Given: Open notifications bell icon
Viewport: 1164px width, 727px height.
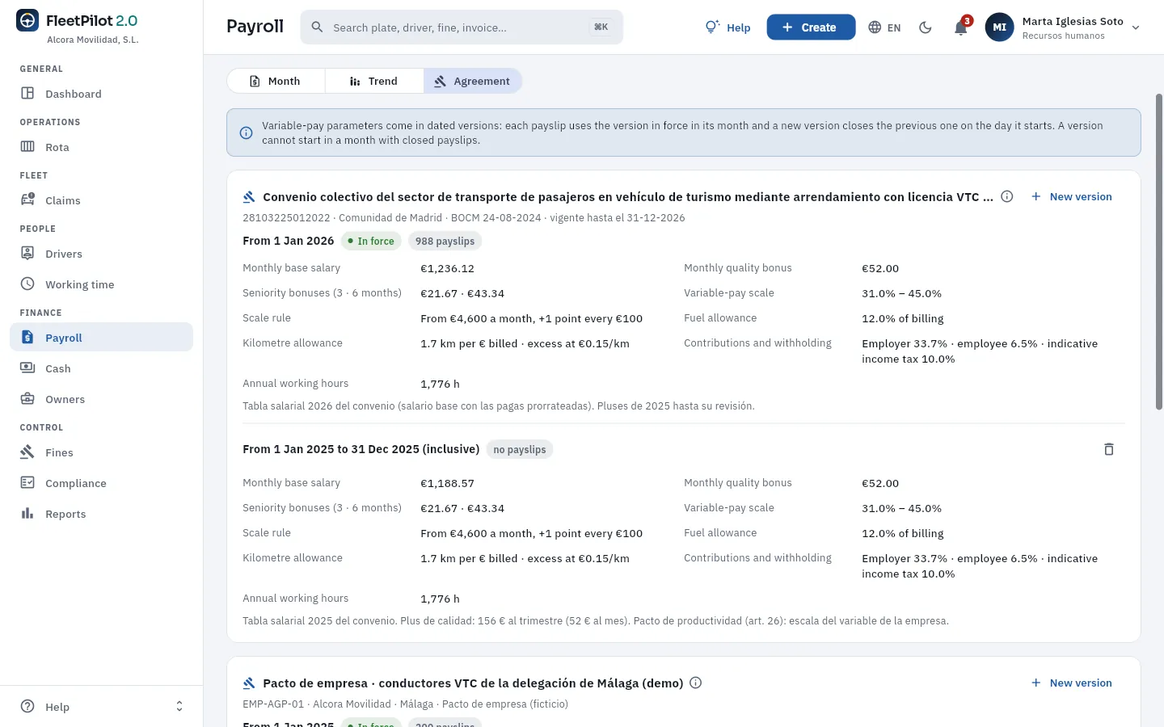Looking at the screenshot, I should click(960, 27).
